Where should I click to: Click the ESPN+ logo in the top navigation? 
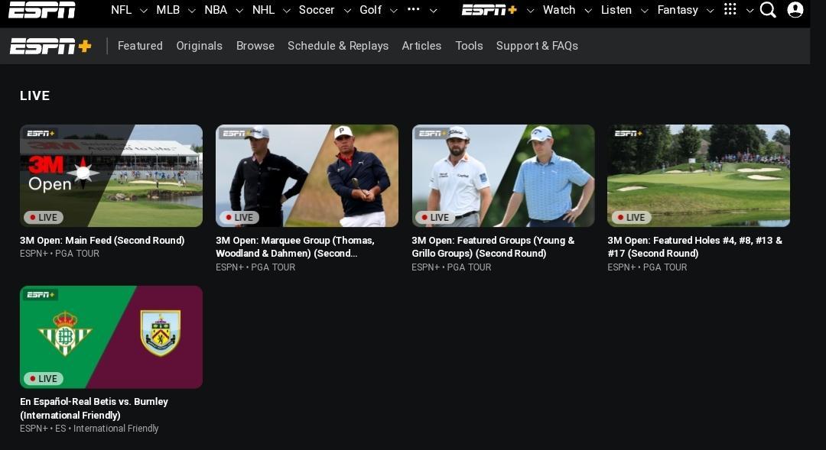coord(489,10)
